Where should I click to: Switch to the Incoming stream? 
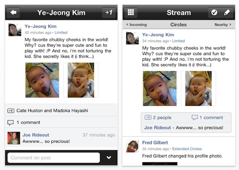coord(137,25)
